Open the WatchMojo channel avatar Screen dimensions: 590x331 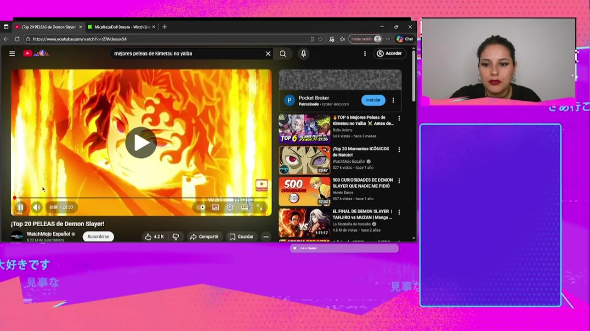point(17,236)
